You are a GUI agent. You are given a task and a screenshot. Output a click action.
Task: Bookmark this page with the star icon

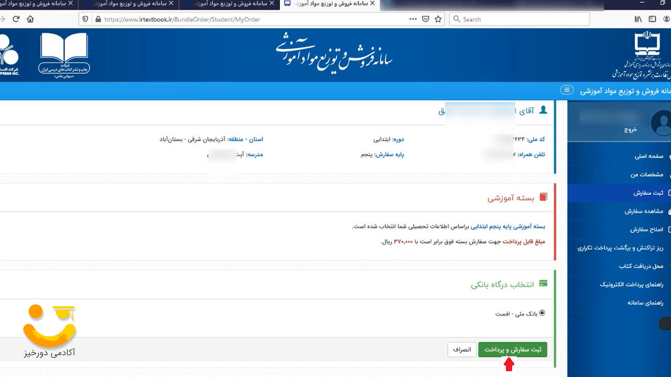438,19
